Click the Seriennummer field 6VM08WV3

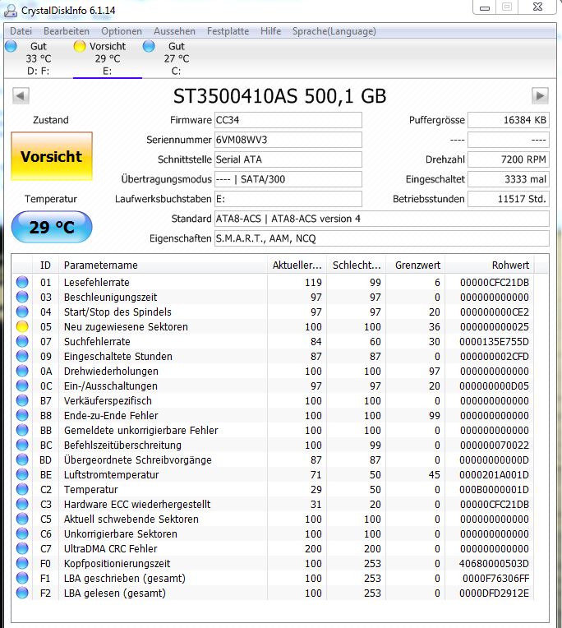tap(288, 140)
